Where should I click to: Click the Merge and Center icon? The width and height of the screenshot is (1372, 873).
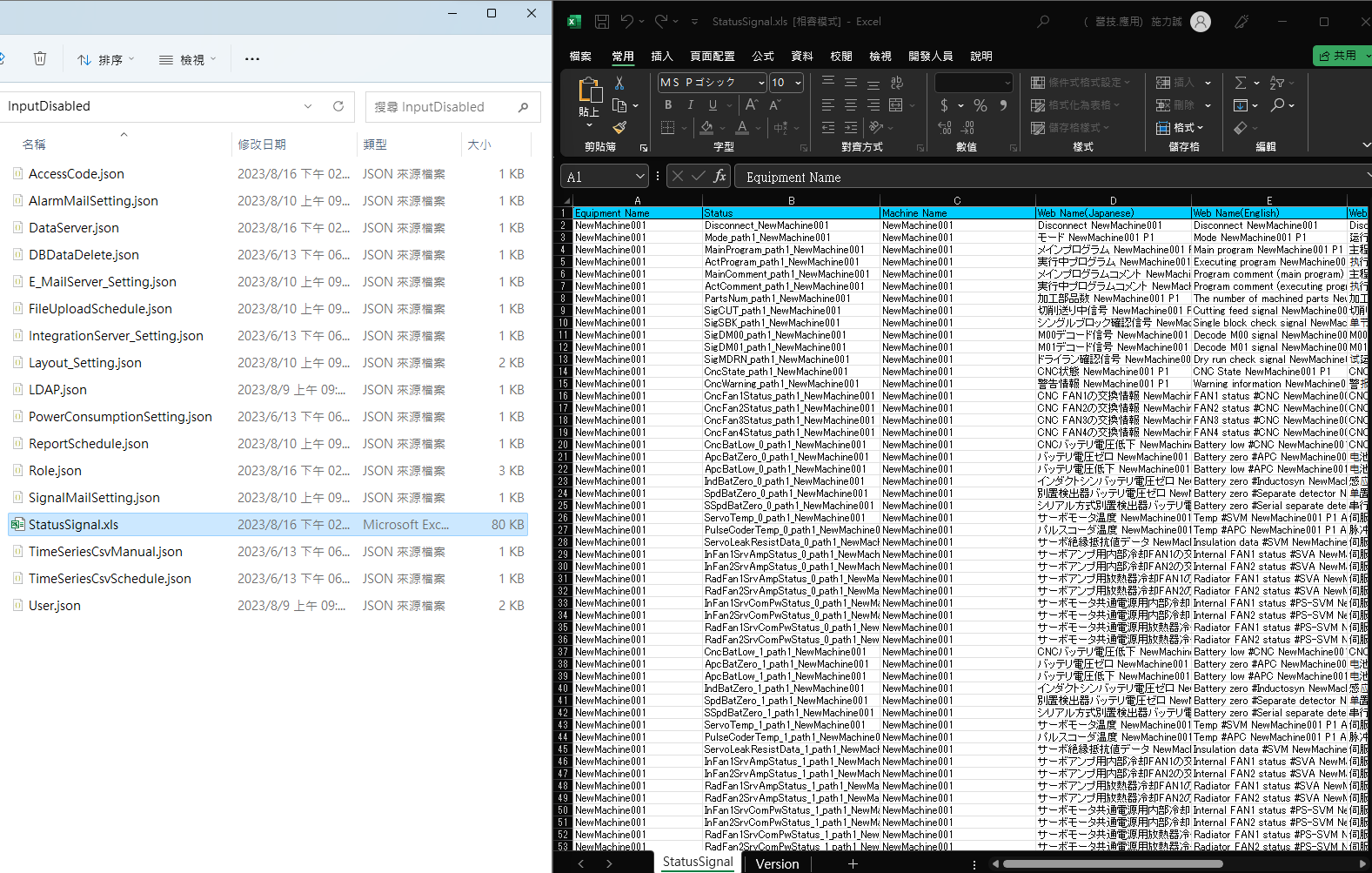tap(896, 105)
